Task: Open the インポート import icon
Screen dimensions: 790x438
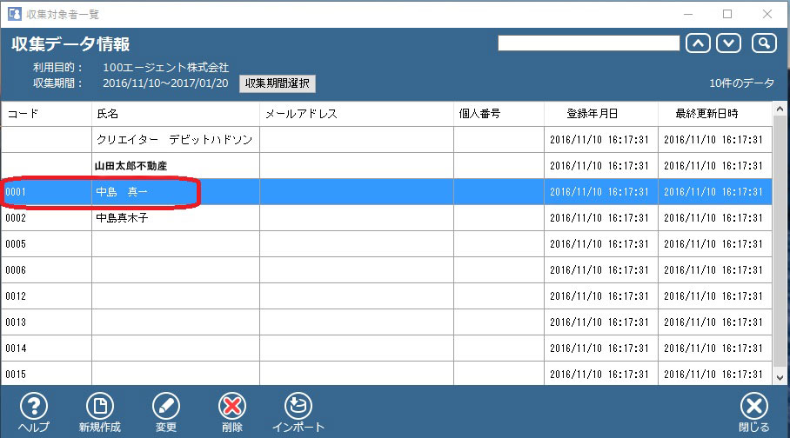Action: point(298,407)
